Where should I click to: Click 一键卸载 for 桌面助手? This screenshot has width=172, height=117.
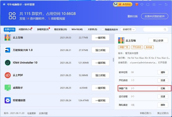(100, 88)
